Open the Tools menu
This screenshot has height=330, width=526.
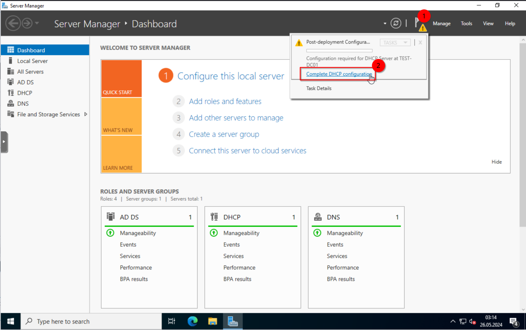point(466,24)
